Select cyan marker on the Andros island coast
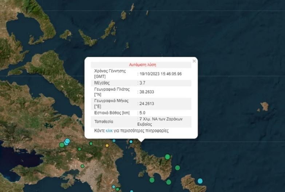 (200, 181)
